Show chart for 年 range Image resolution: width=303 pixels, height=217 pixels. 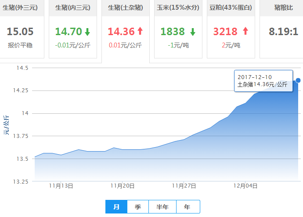click(188, 207)
